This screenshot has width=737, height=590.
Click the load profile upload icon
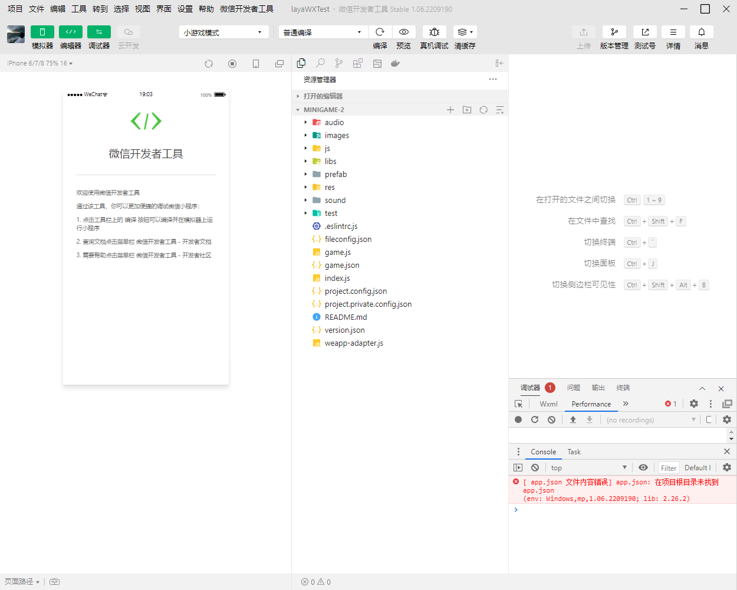[x=573, y=419]
